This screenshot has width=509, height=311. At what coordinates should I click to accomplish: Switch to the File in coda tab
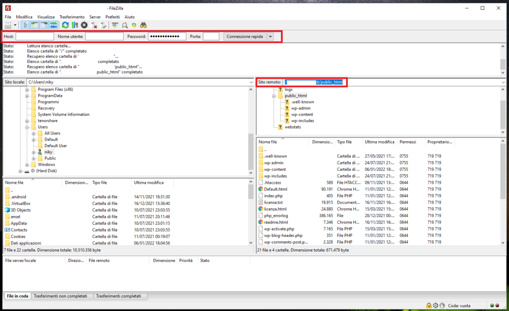(17, 296)
